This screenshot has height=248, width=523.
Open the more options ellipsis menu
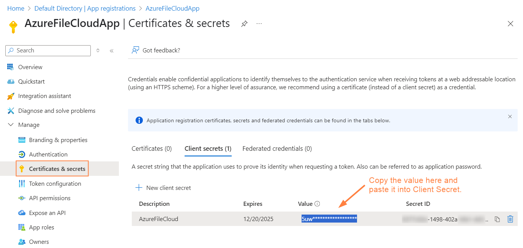pos(259,24)
